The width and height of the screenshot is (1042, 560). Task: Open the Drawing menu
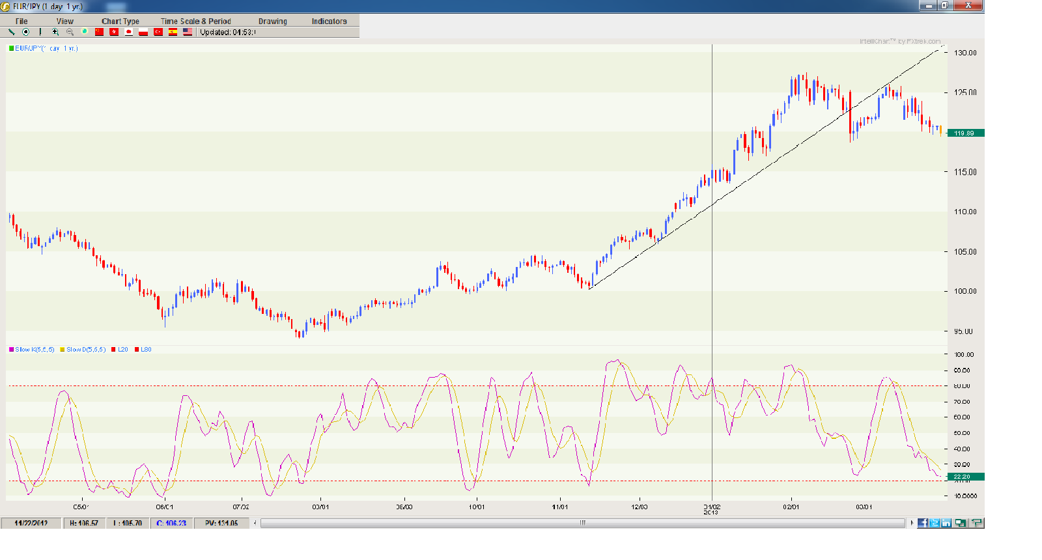(x=273, y=21)
